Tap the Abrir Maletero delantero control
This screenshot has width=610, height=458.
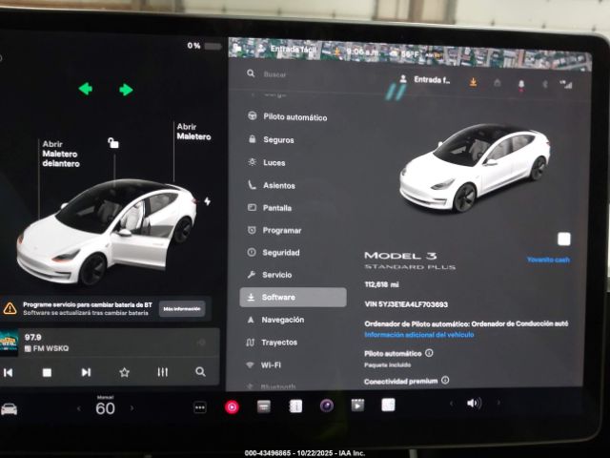[x=61, y=154]
